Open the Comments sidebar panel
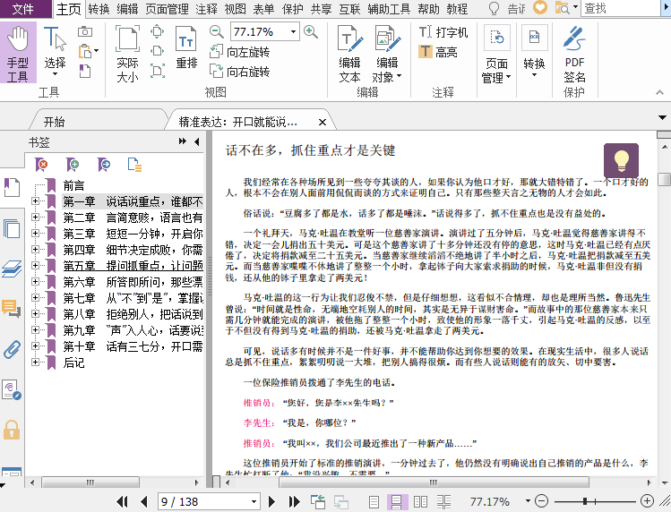Screen dimensions: 671x512 click(11, 309)
